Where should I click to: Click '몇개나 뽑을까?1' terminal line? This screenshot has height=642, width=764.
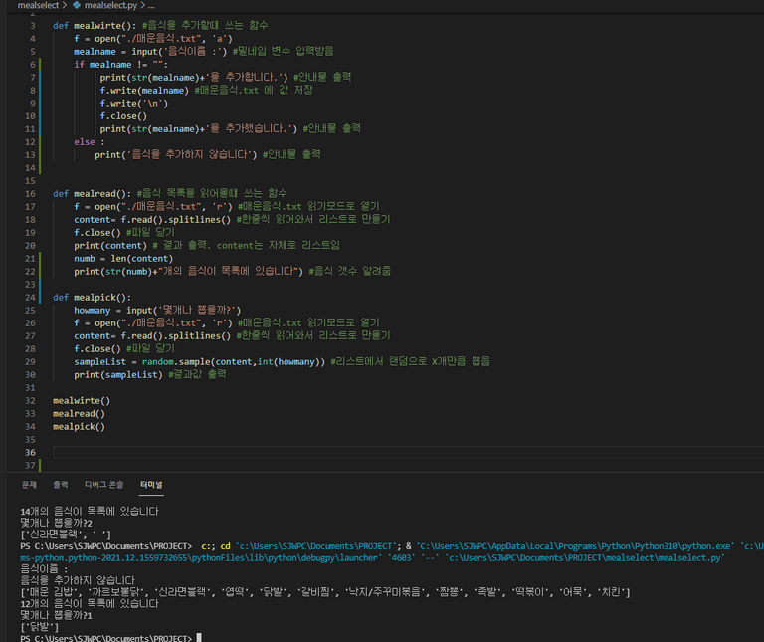tap(56, 616)
